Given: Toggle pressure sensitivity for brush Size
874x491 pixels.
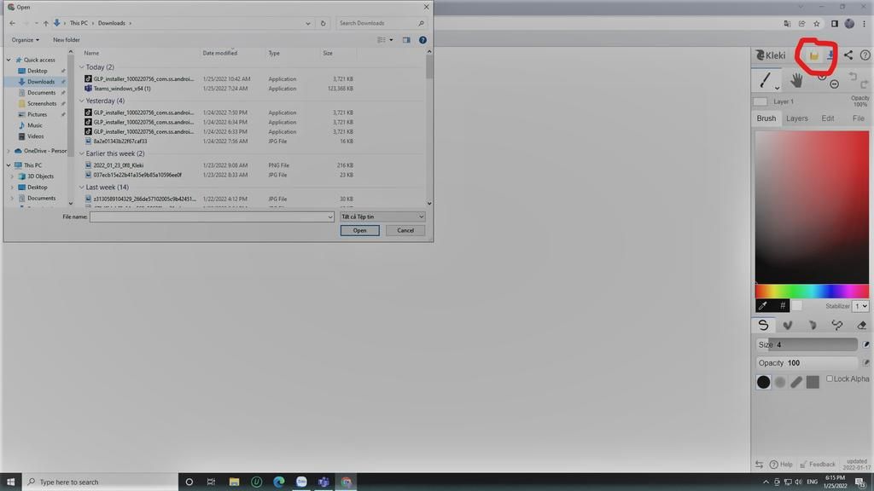Looking at the screenshot, I should click(x=865, y=344).
